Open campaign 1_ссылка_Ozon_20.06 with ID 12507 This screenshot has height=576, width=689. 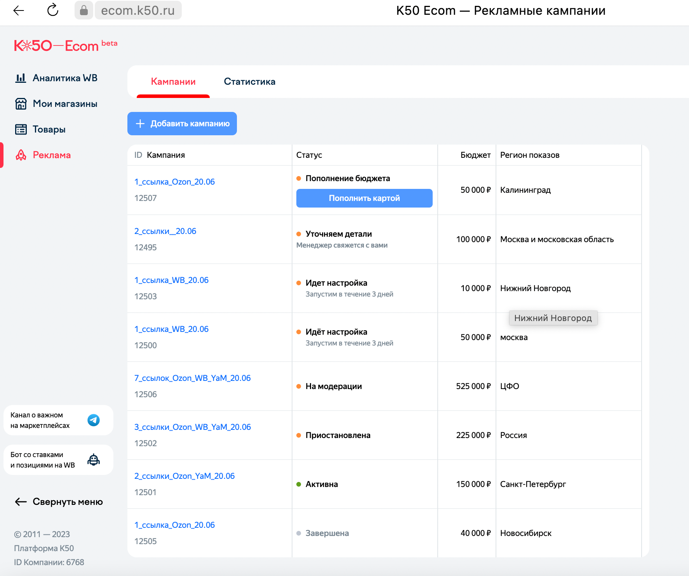coord(174,182)
